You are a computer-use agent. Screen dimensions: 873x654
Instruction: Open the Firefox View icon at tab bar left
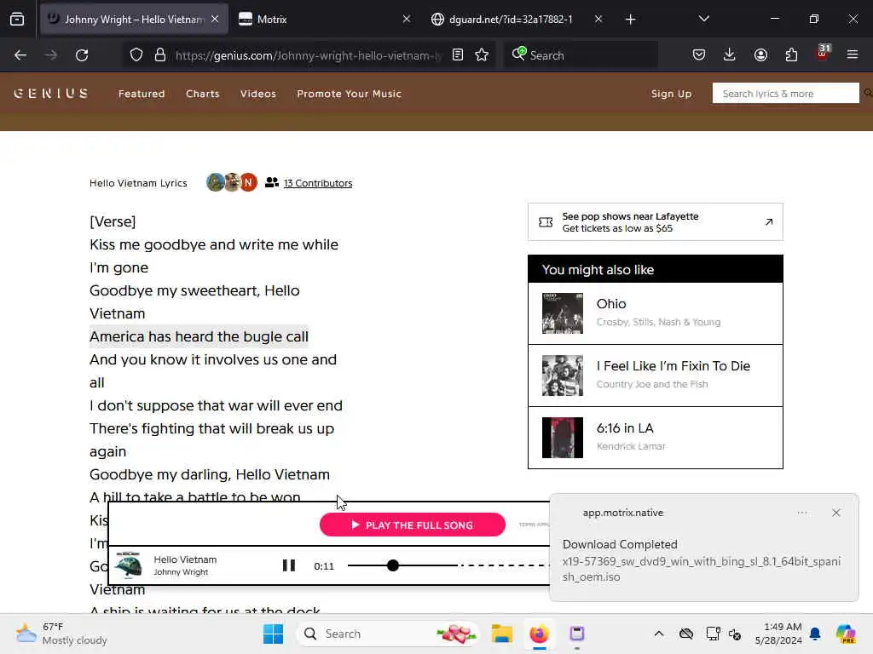(x=17, y=20)
